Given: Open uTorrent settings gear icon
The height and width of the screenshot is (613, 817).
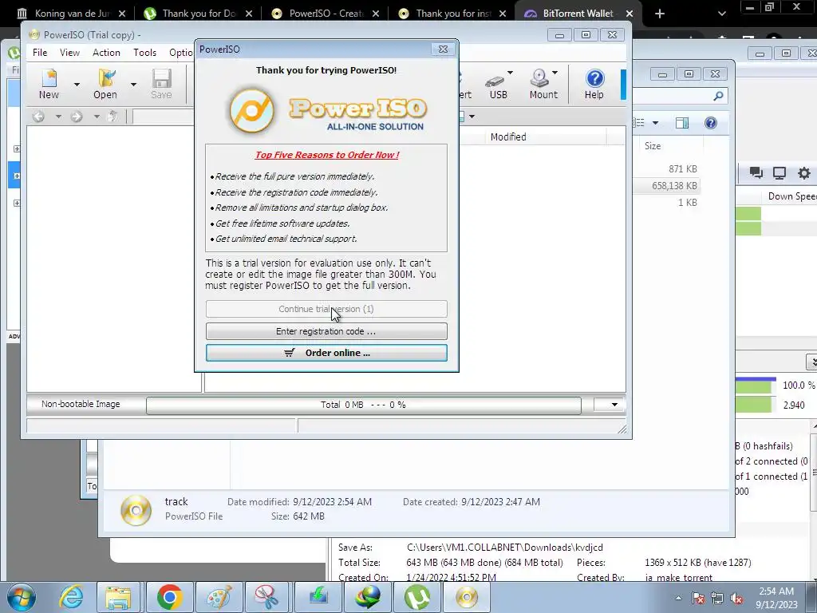Looking at the screenshot, I should click(x=804, y=173).
